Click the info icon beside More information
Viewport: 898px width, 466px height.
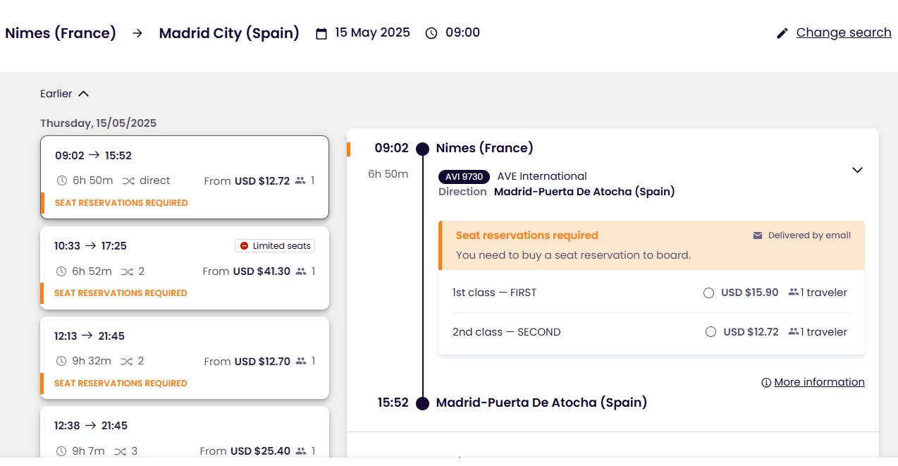point(766,383)
